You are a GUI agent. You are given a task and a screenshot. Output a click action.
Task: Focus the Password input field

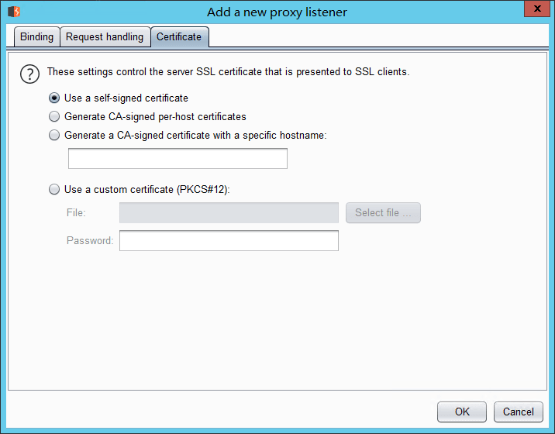(229, 241)
